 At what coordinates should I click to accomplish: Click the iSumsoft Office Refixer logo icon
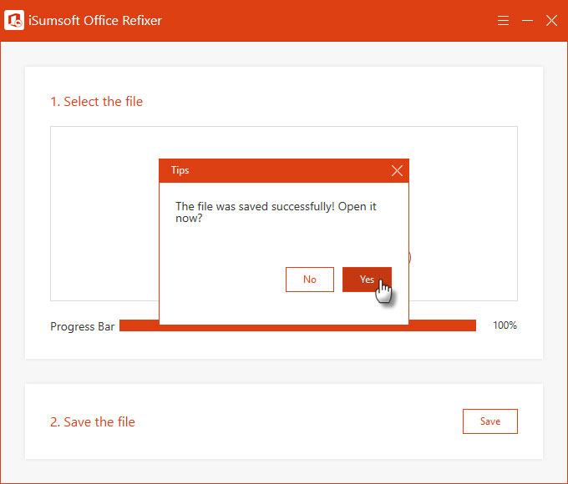[14, 20]
